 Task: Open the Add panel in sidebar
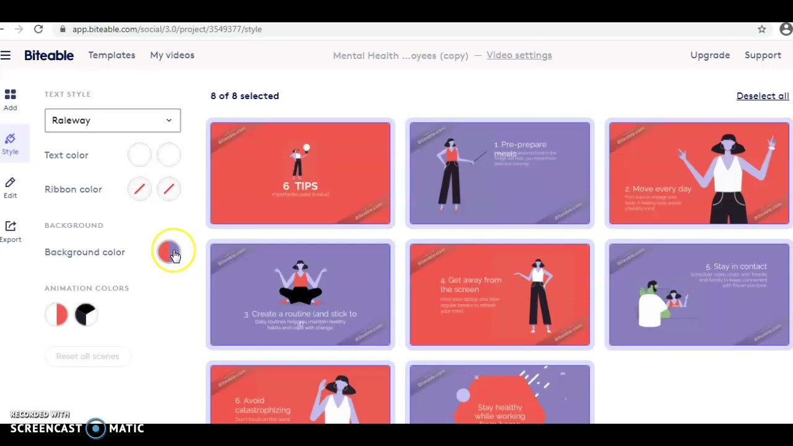click(x=10, y=99)
